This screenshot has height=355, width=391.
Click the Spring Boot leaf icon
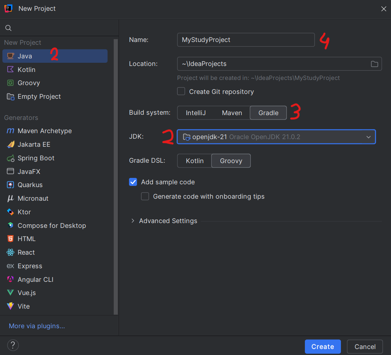[10, 158]
